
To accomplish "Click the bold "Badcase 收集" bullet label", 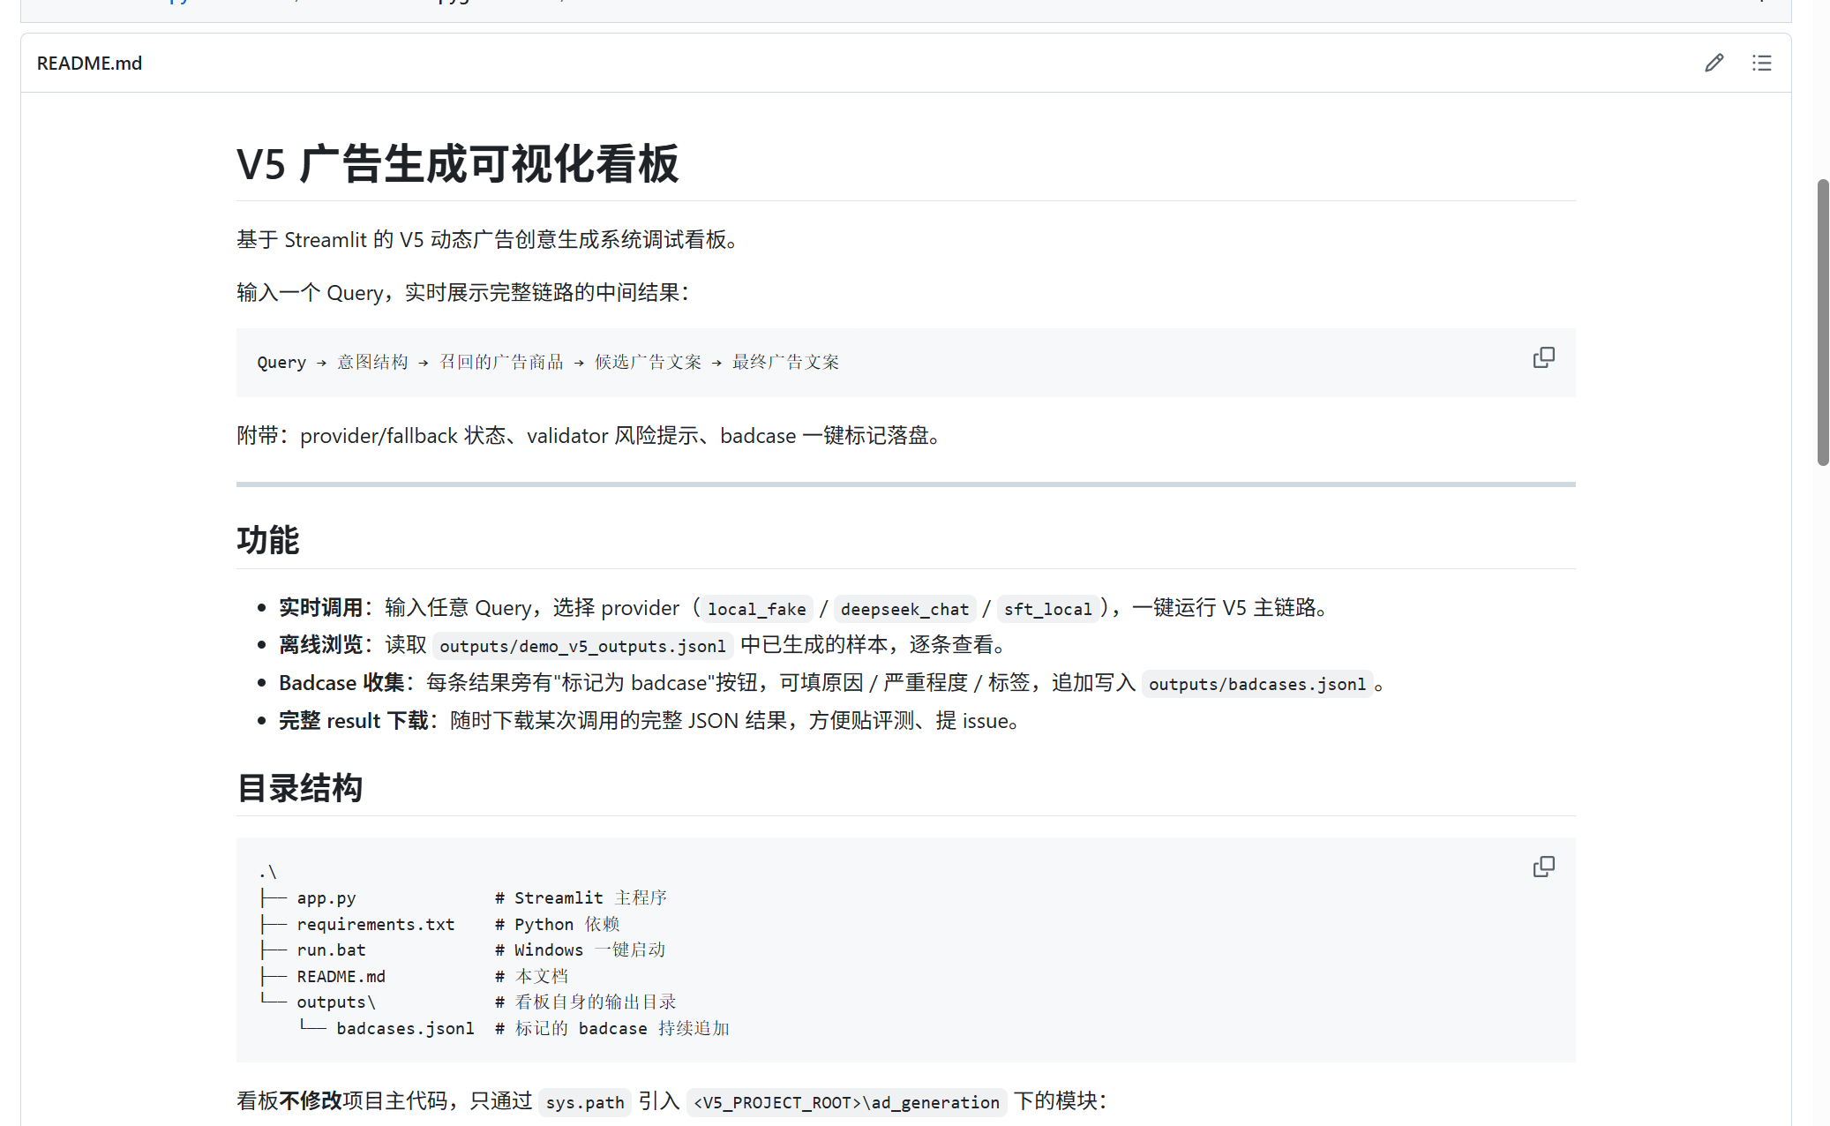I will 341,683.
